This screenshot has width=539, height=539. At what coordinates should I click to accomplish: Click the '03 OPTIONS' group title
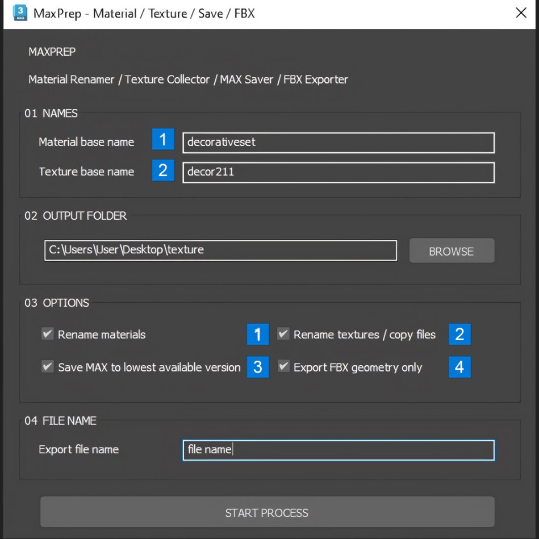point(57,303)
